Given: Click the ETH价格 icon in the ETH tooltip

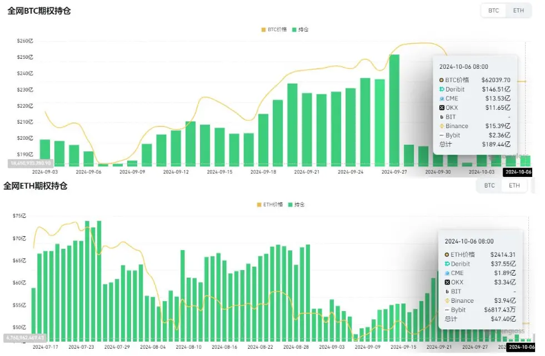Looking at the screenshot, I should (x=446, y=254).
